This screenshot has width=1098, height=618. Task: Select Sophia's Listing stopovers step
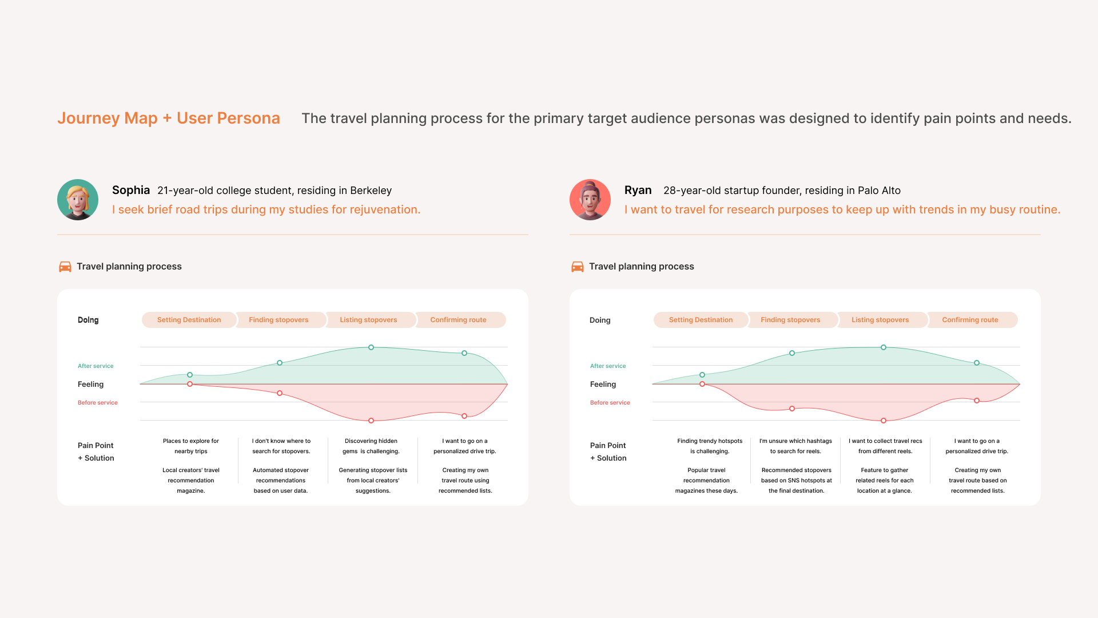(368, 320)
